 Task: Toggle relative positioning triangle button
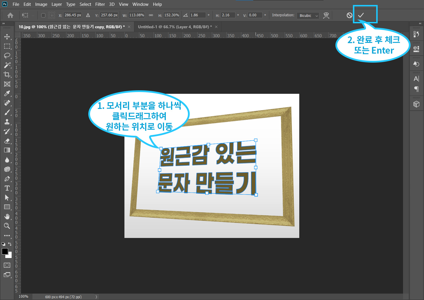[x=88, y=15]
